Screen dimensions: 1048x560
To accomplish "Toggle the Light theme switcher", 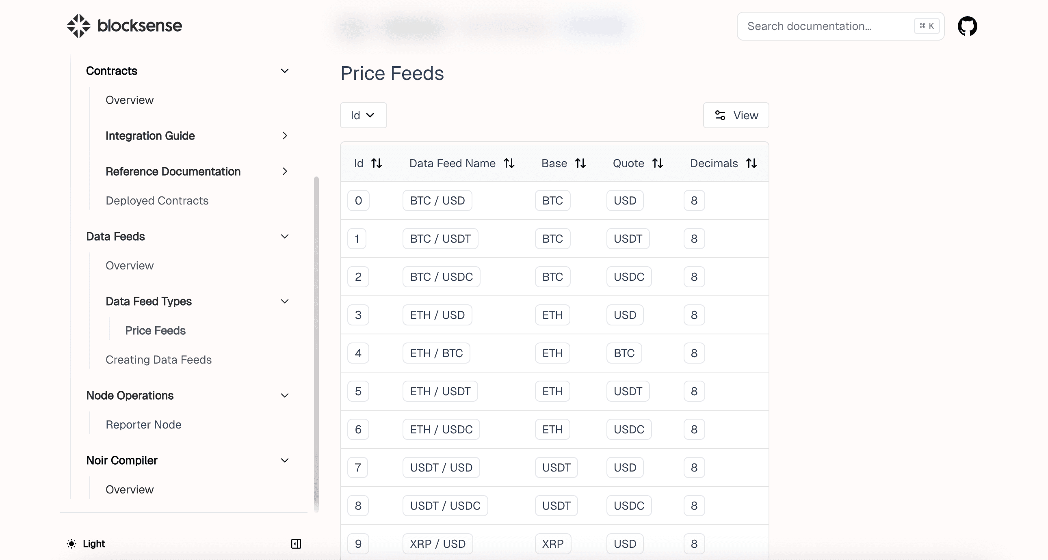I will pos(86,544).
